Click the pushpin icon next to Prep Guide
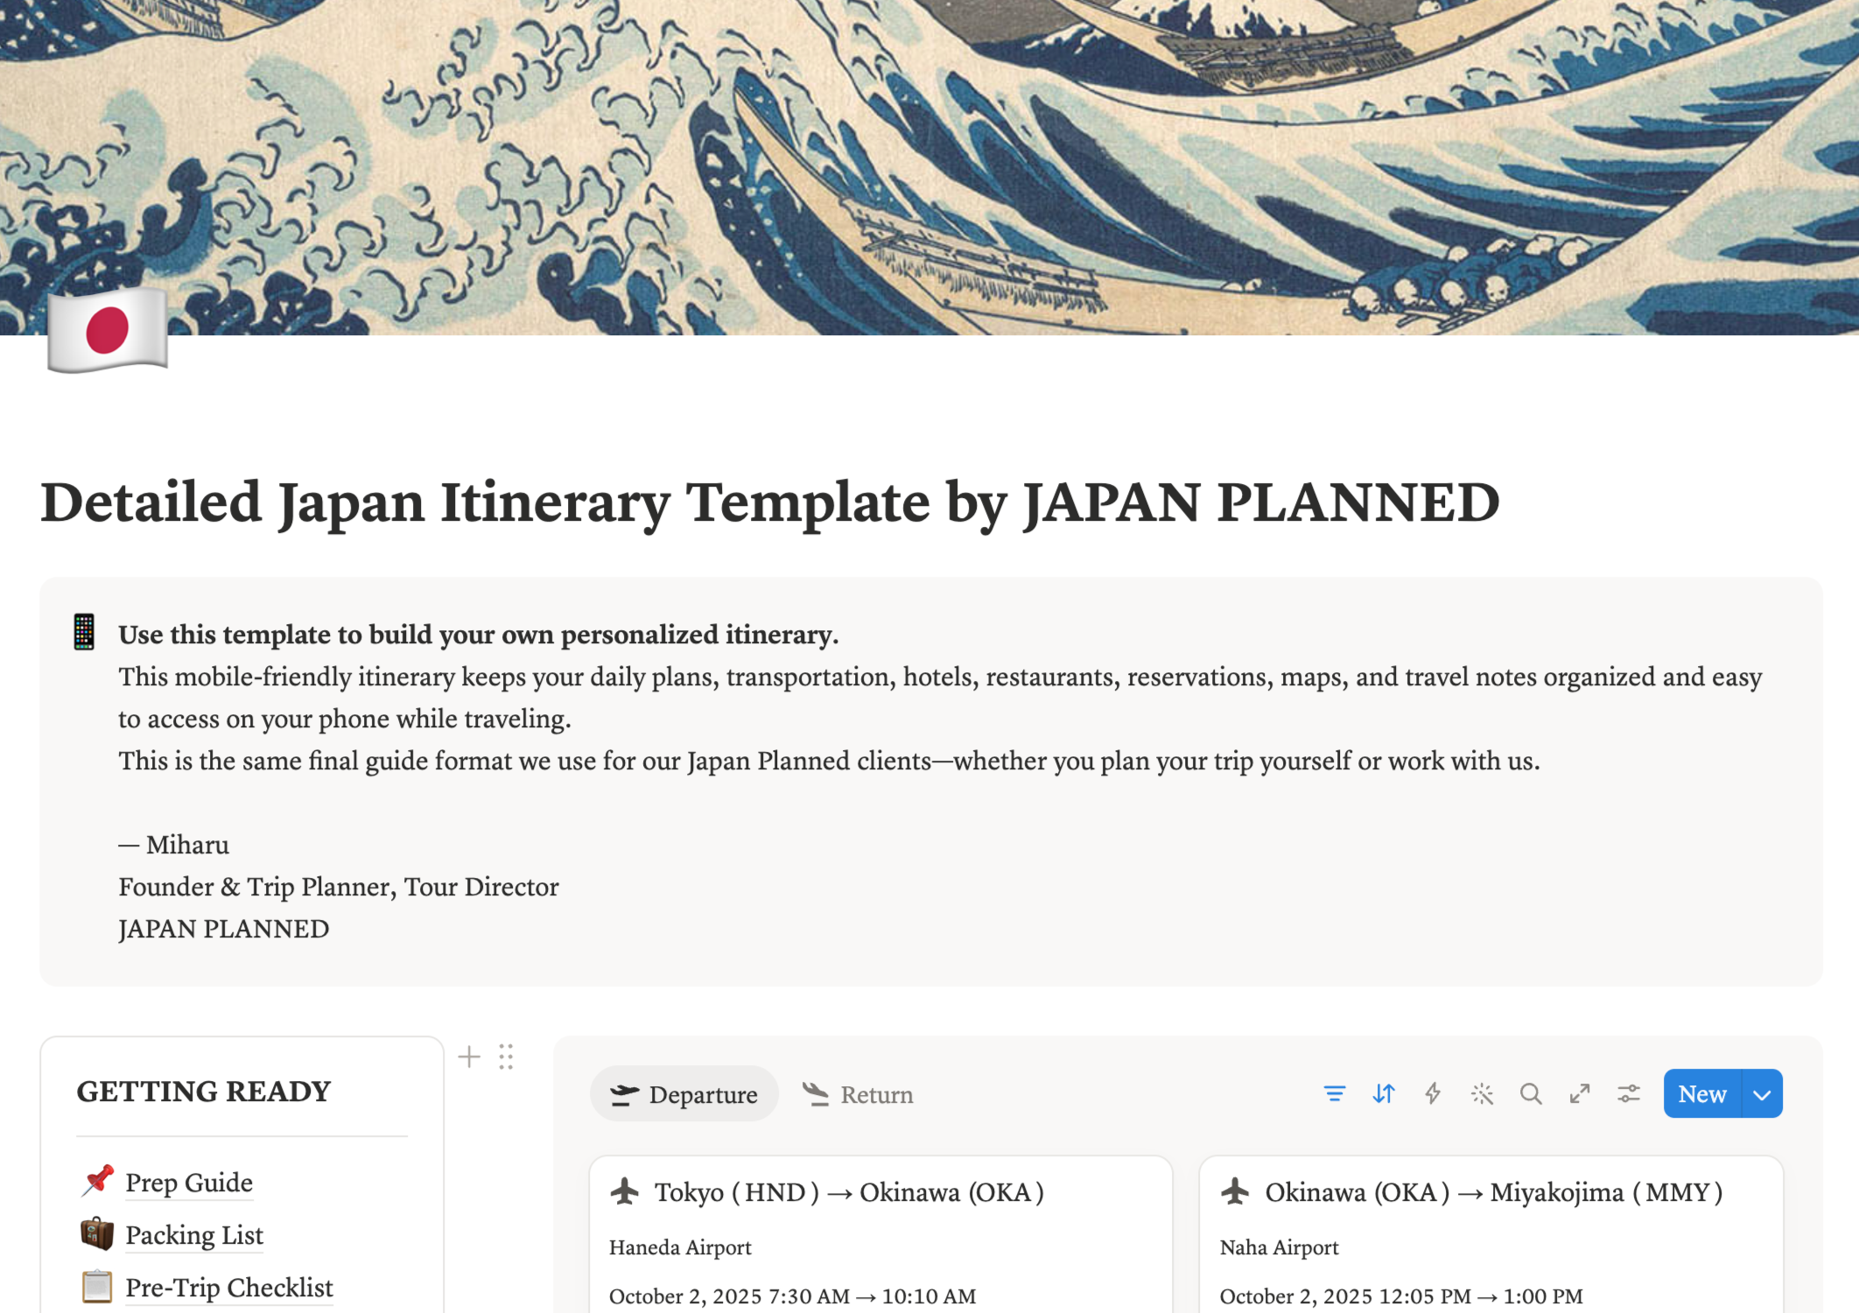Image resolution: width=1859 pixels, height=1313 pixels. tap(98, 1181)
